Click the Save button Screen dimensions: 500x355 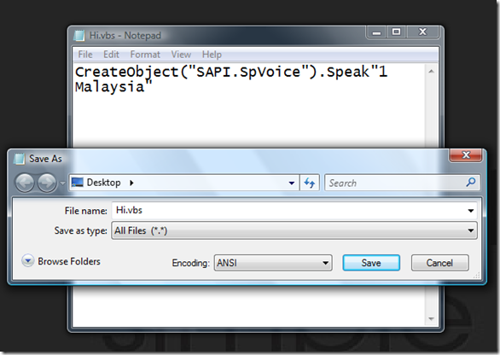point(371,263)
